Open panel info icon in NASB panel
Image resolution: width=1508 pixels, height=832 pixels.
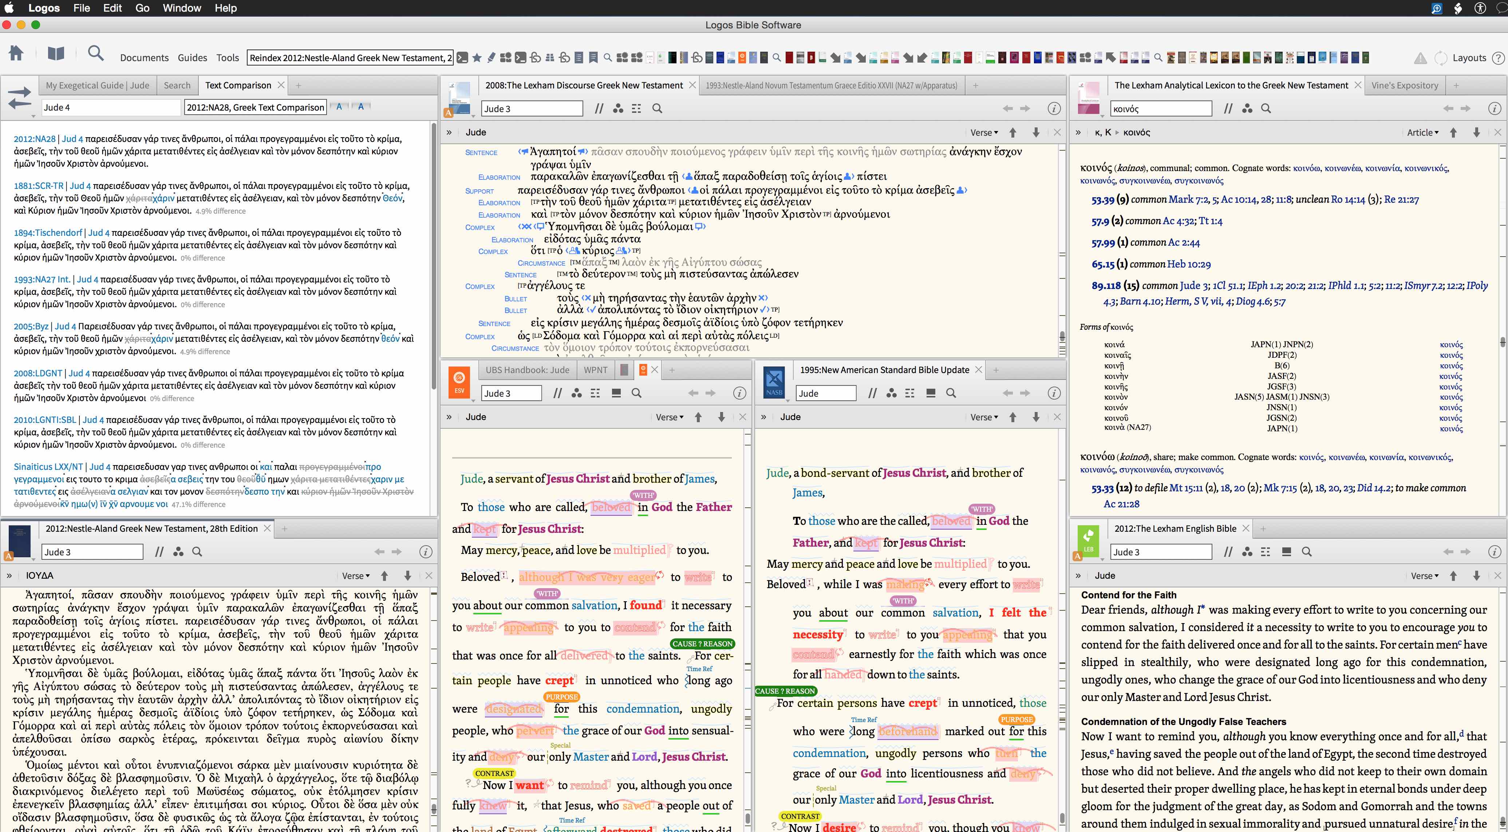(1054, 393)
